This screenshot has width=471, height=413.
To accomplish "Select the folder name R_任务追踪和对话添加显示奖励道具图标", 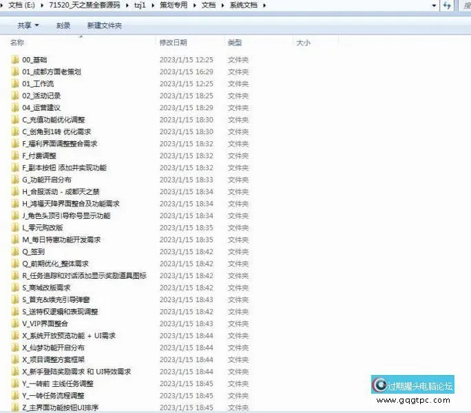I will coord(85,276).
